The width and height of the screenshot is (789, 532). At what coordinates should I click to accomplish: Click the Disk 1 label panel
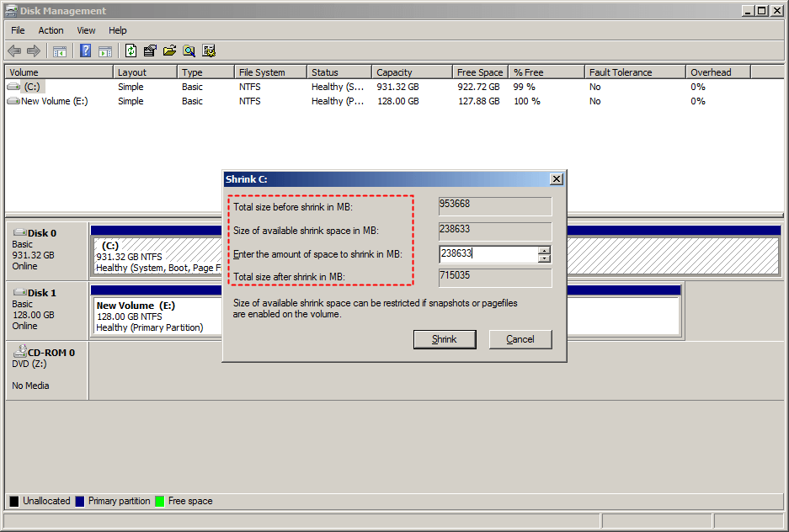click(x=47, y=311)
